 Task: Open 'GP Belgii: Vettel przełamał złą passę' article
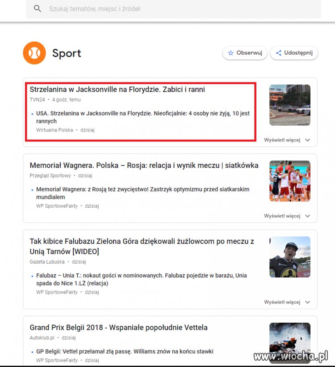coord(125,351)
